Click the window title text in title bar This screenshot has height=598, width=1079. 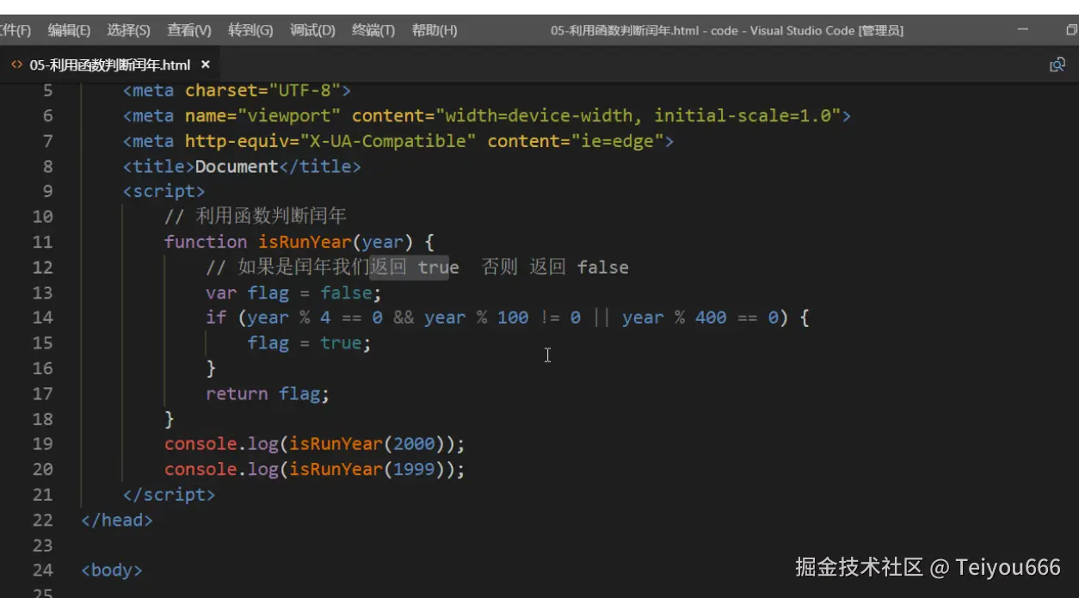(x=727, y=30)
